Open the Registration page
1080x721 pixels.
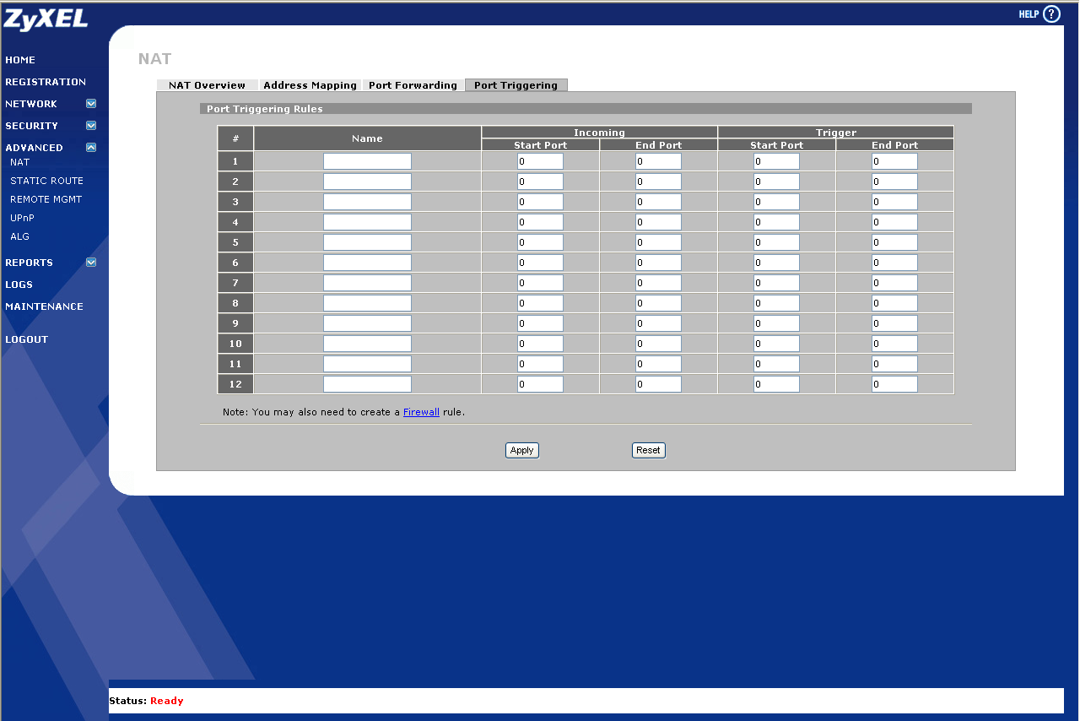point(46,82)
